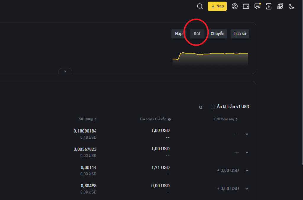Expand the row with 0,18080184 quantity

[247, 134]
